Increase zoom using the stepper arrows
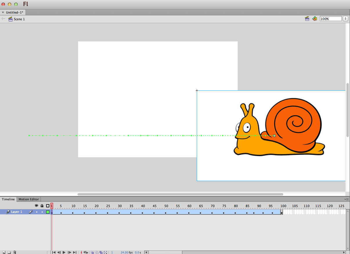Screen dimensions: 350x254 345,18
